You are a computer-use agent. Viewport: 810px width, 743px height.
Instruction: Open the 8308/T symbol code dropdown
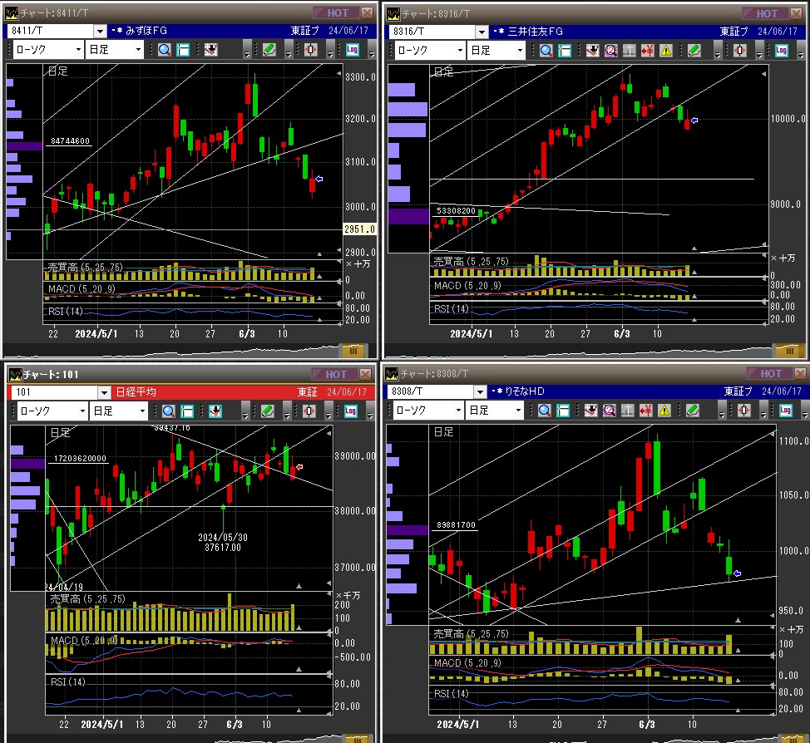(481, 392)
